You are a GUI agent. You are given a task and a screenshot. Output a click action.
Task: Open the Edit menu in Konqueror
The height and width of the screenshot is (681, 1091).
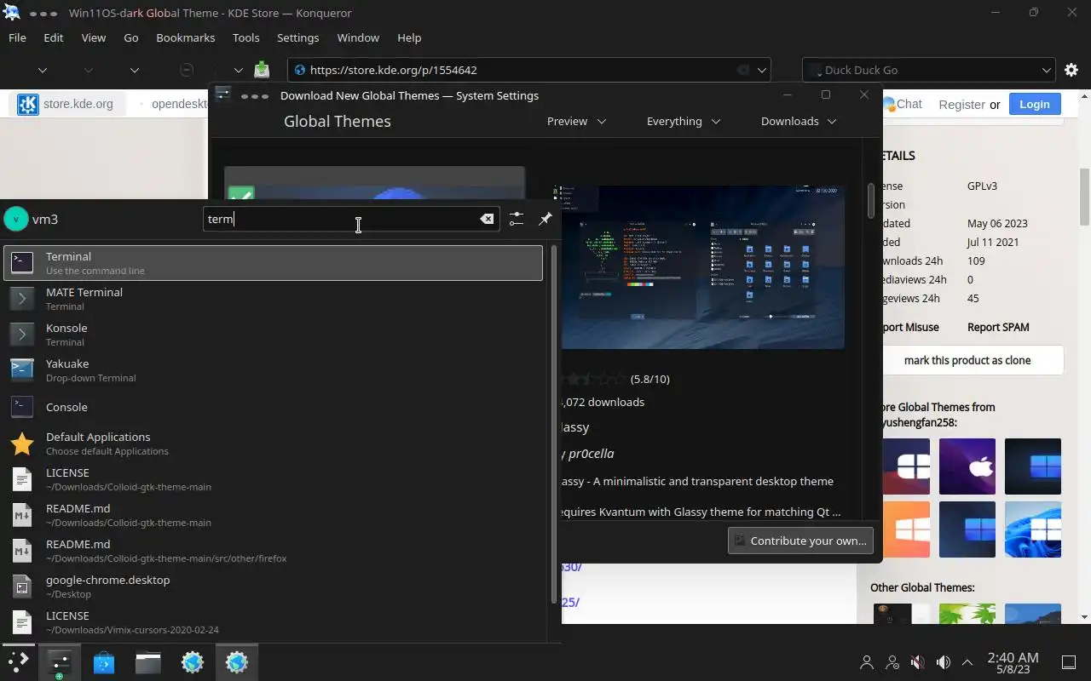coord(54,37)
